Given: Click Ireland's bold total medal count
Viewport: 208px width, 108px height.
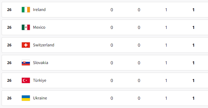Looking at the screenshot, I should click(x=193, y=10).
